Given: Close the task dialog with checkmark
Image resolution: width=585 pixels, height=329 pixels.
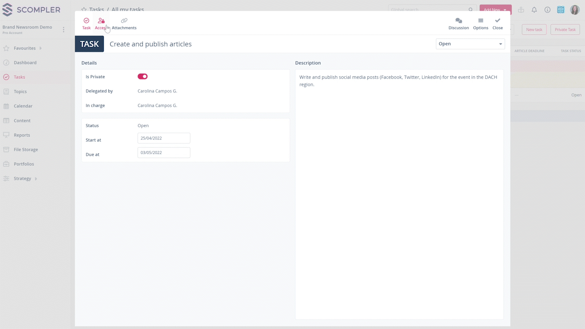Looking at the screenshot, I should pos(497,21).
